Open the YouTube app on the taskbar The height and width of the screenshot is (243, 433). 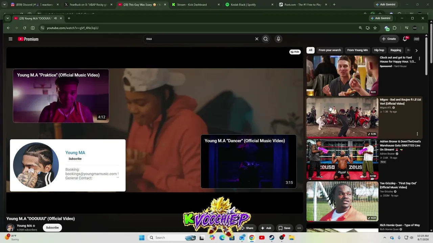(261, 238)
